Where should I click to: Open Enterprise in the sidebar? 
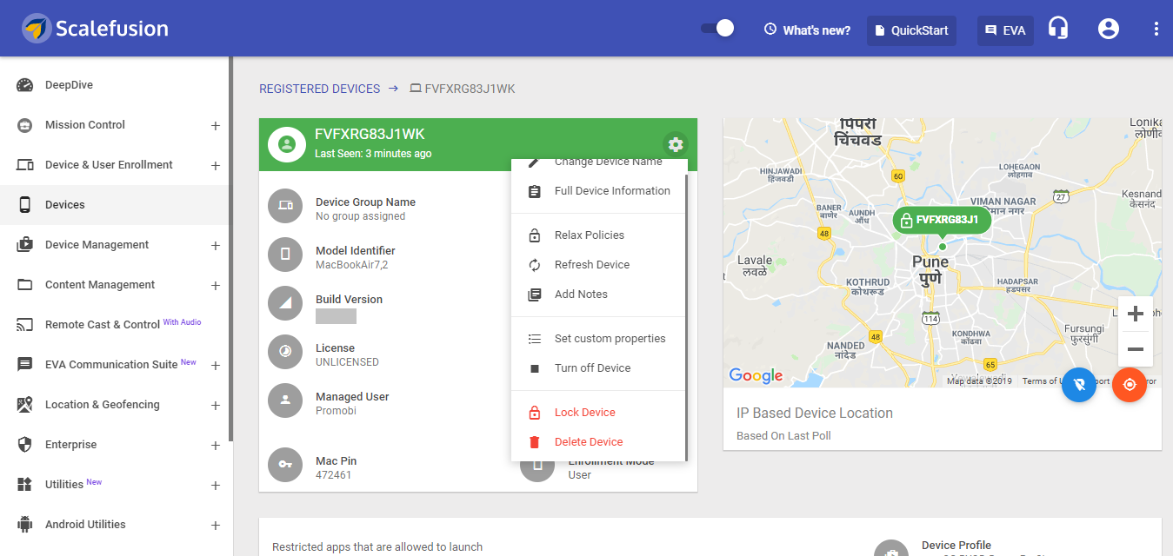pos(71,445)
